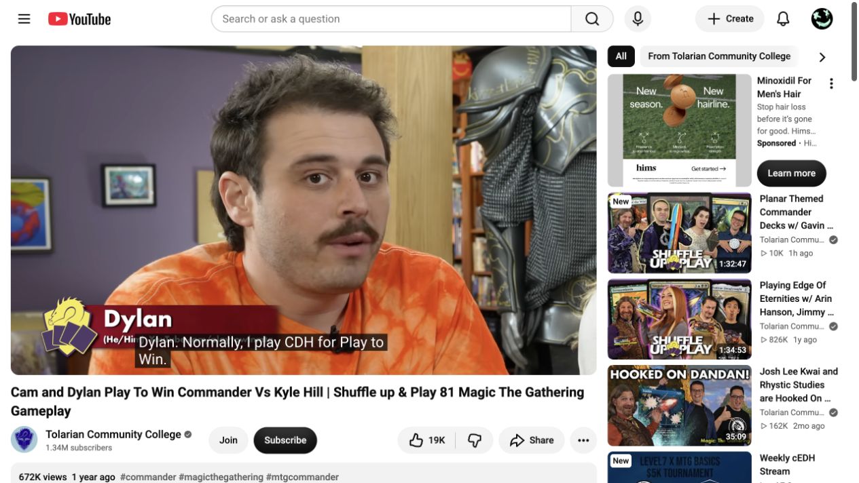Start voice search with the microphone

(638, 19)
